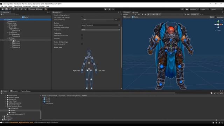Click the Pause button
224x126 pixels.
(x=110, y=9)
